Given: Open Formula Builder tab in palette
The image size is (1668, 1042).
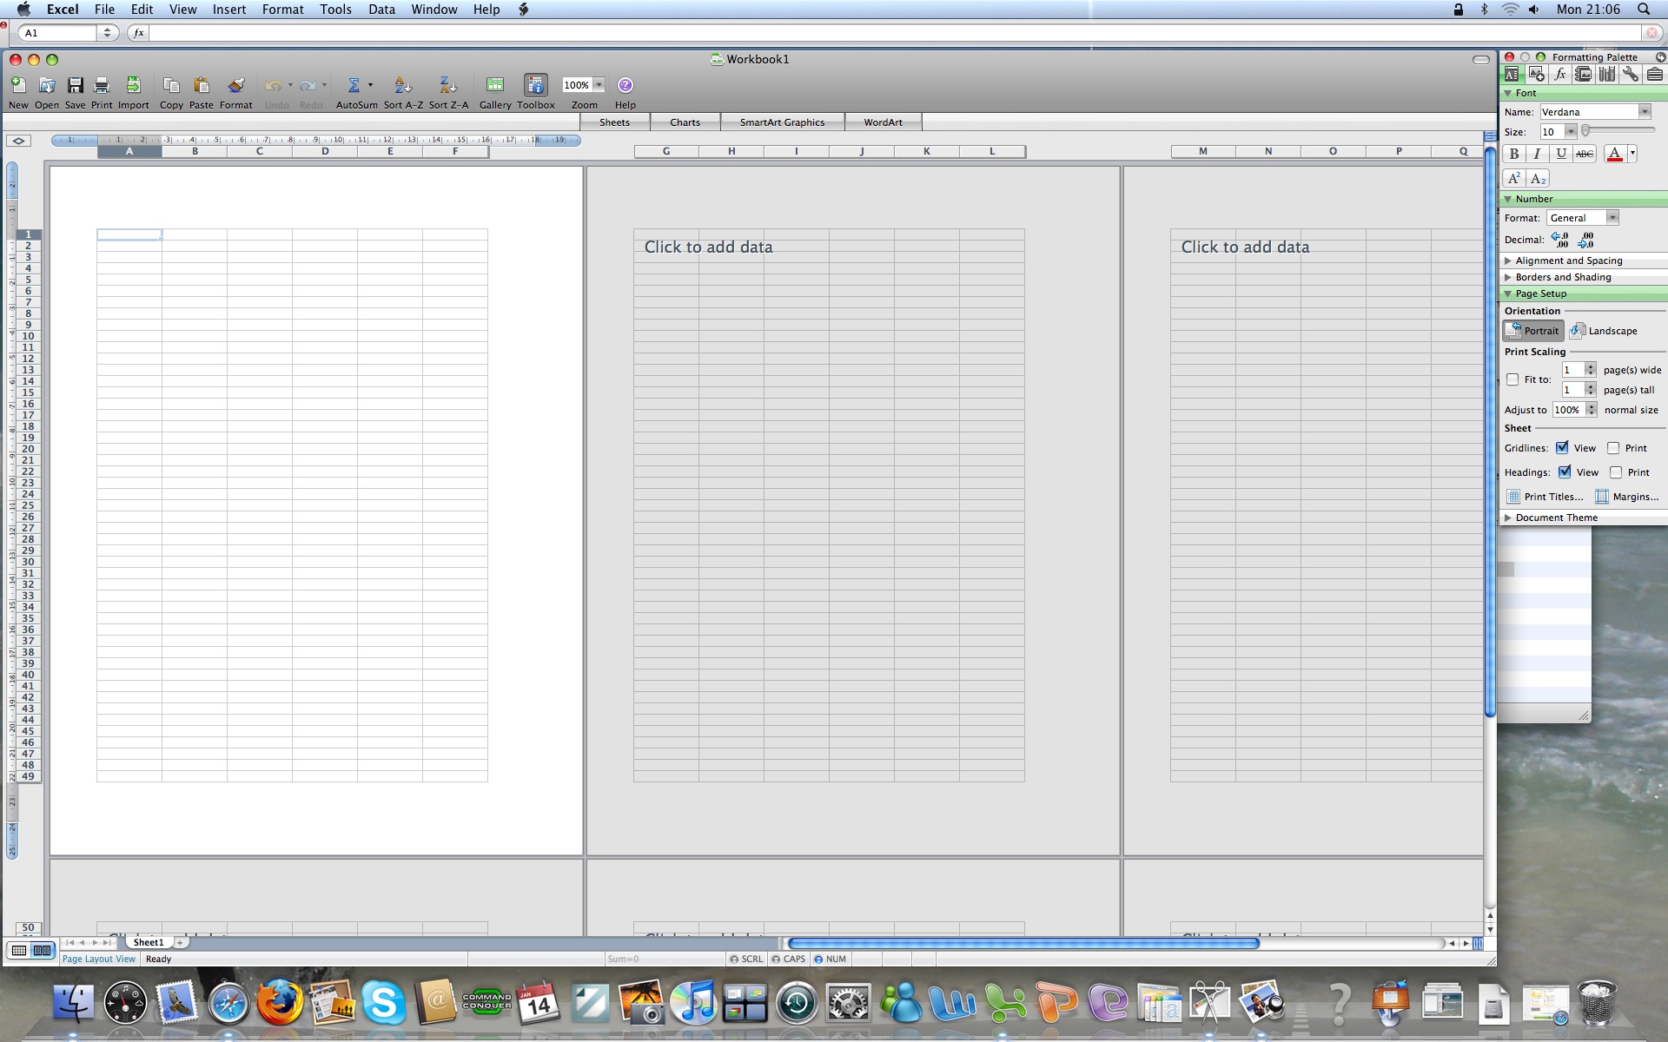Looking at the screenshot, I should pyautogui.click(x=1559, y=75).
